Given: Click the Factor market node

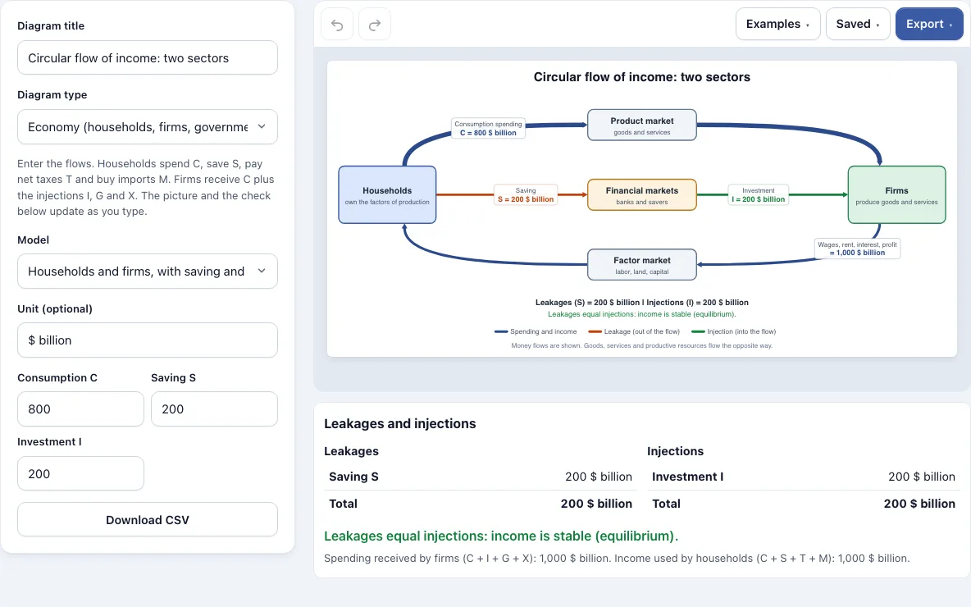Looking at the screenshot, I should [641, 264].
